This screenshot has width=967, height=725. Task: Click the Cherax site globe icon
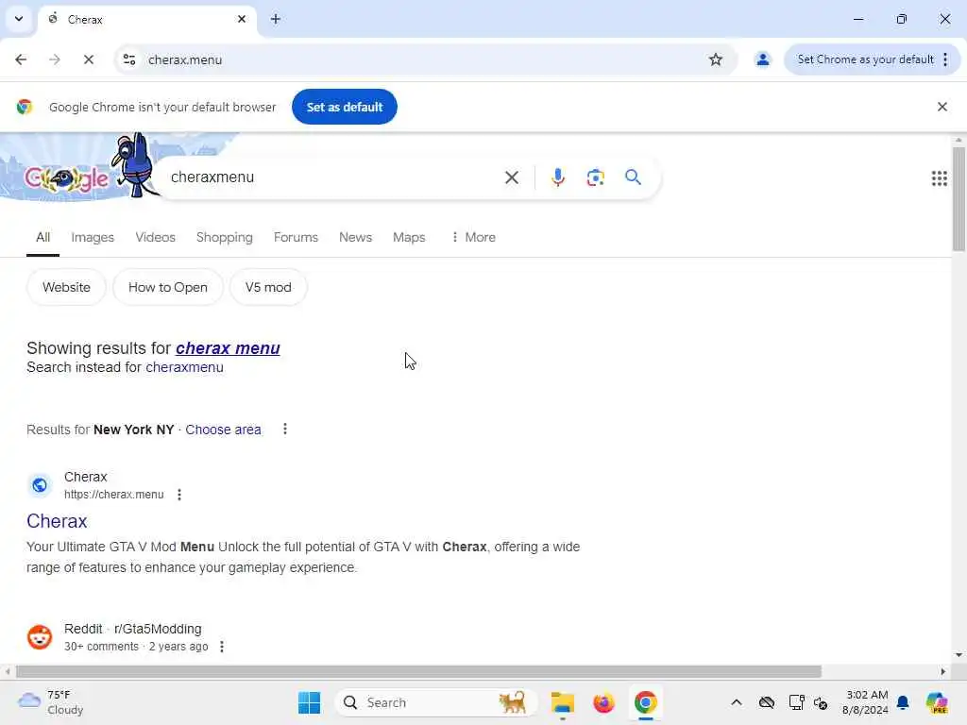pyautogui.click(x=40, y=485)
